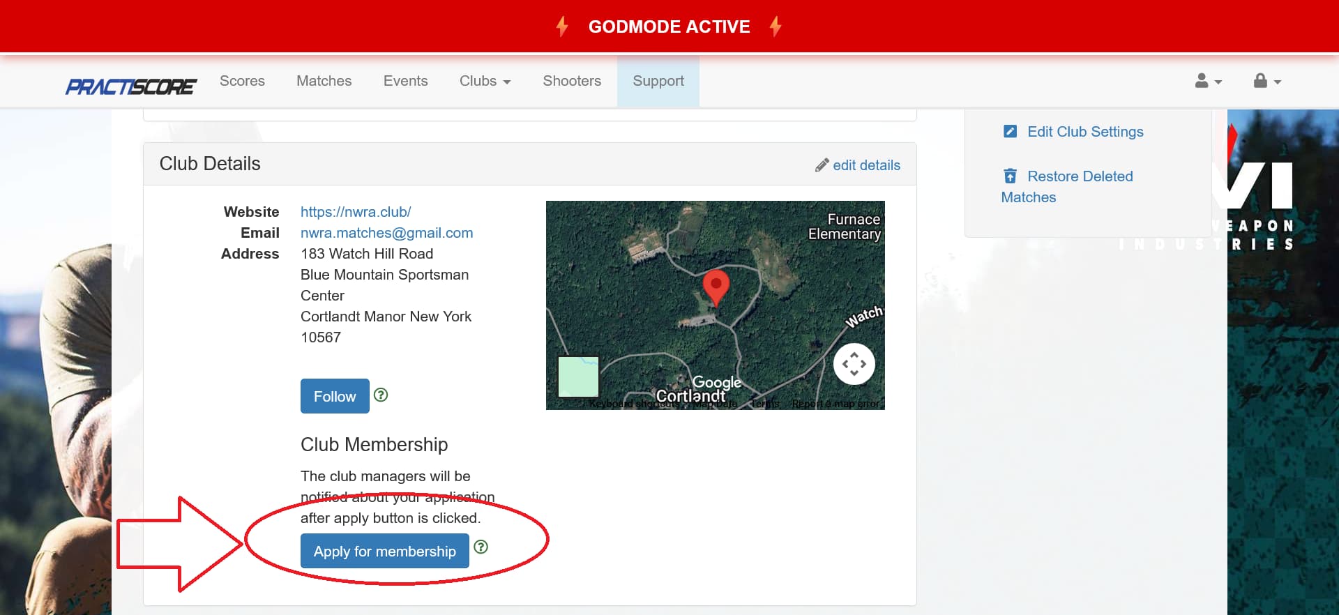Click Apply for membership button

pos(384,551)
